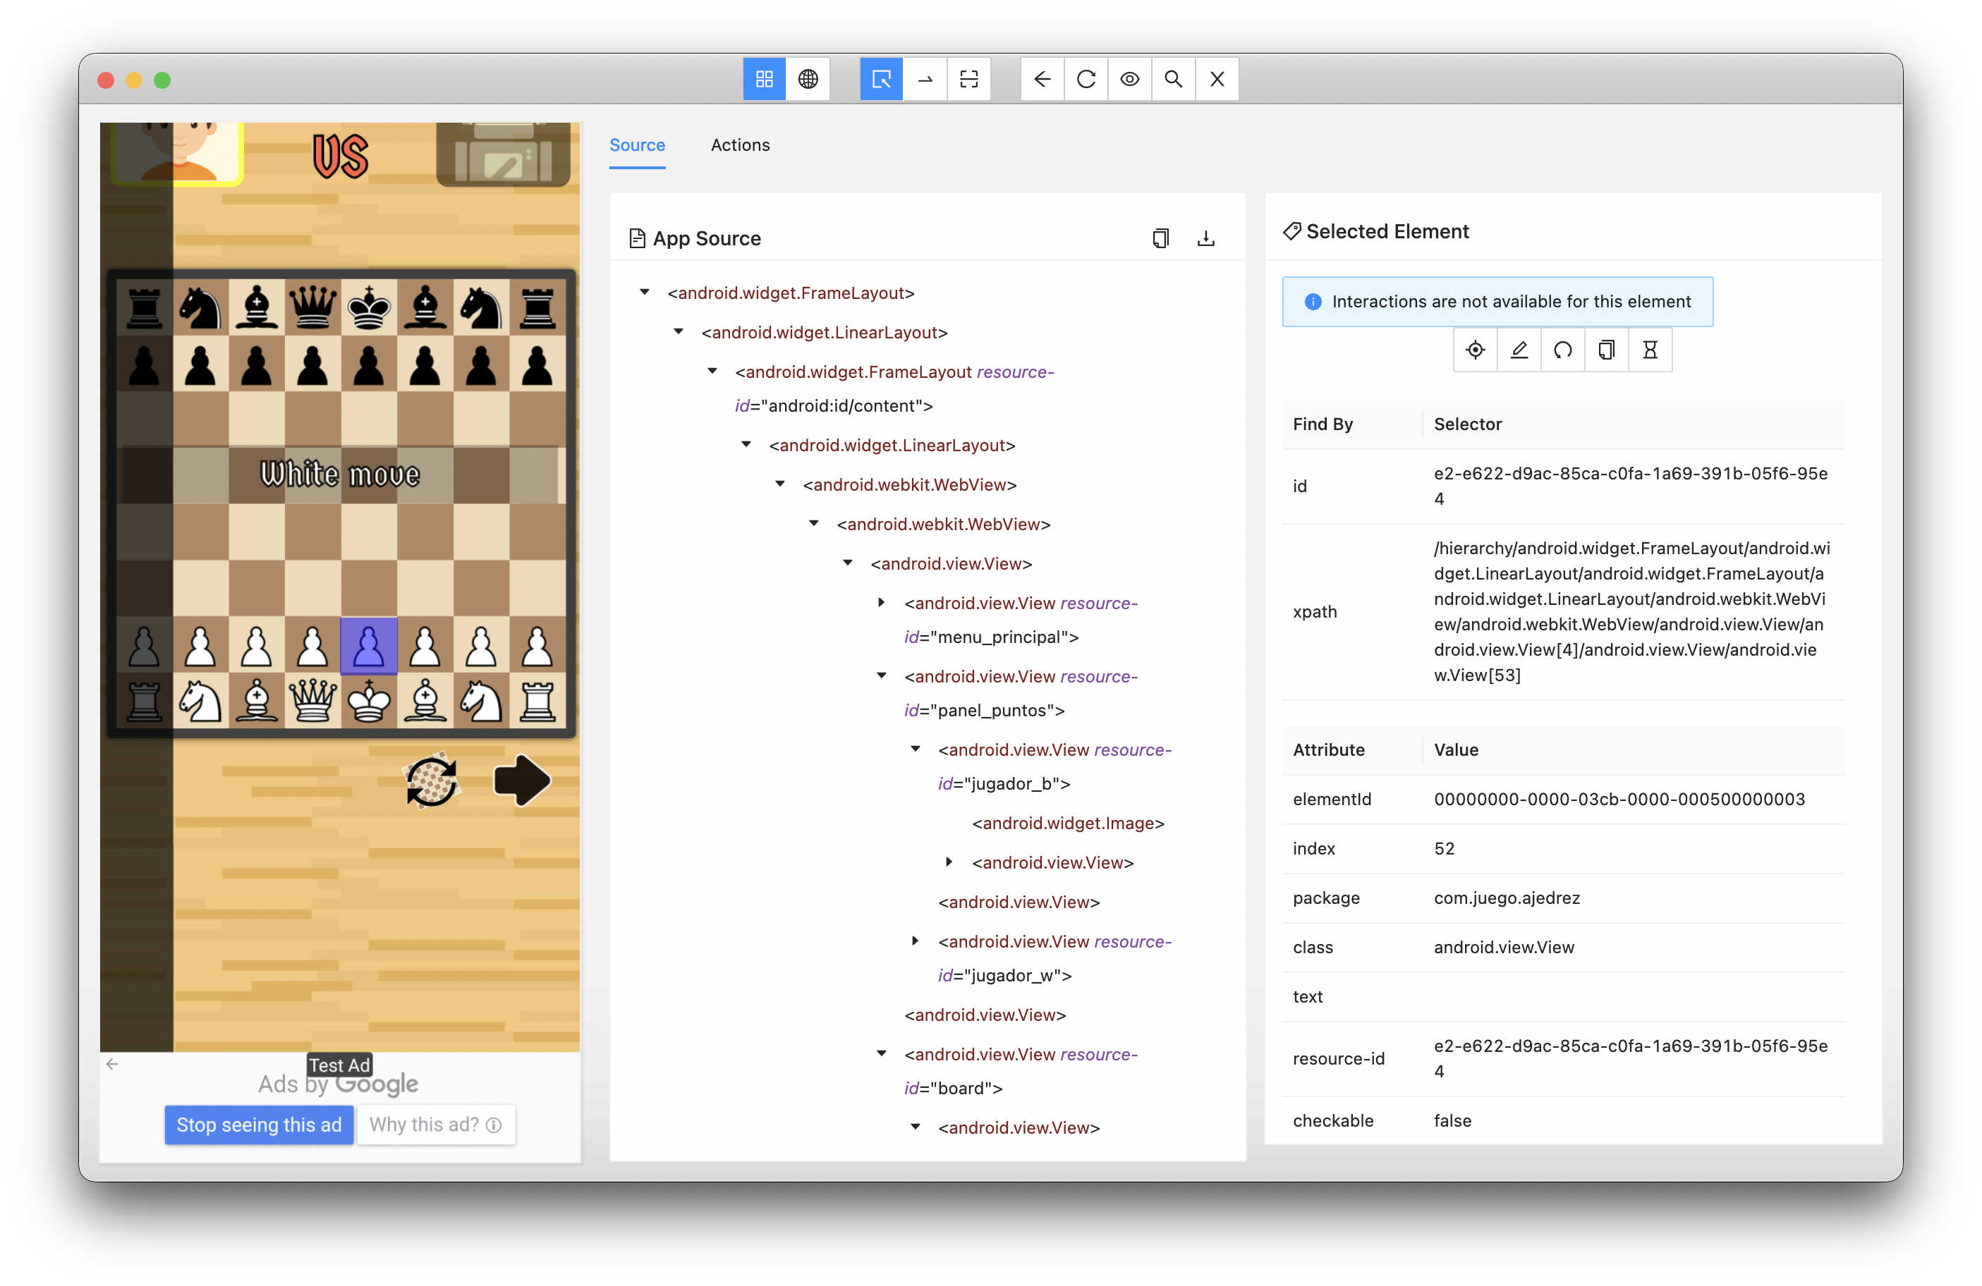The height and width of the screenshot is (1286, 1982).
Task: Collapse the root android.widget.FrameLayout node
Action: pyautogui.click(x=645, y=292)
